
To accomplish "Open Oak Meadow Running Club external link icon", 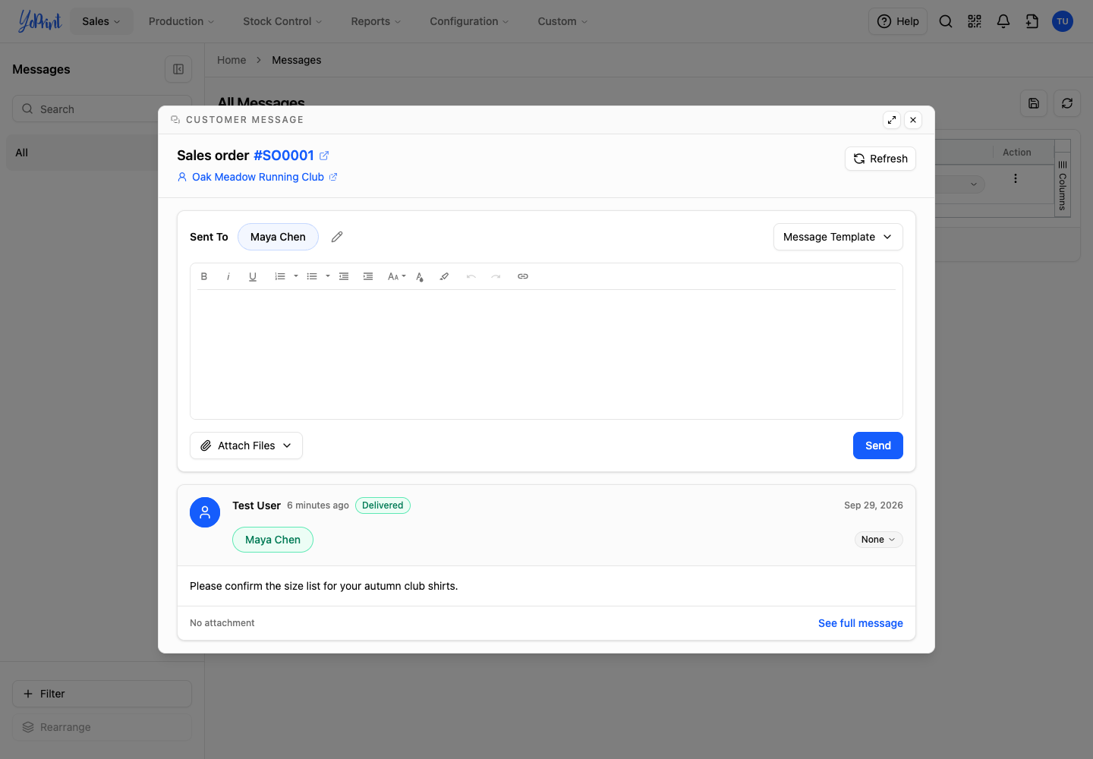I will point(333,177).
